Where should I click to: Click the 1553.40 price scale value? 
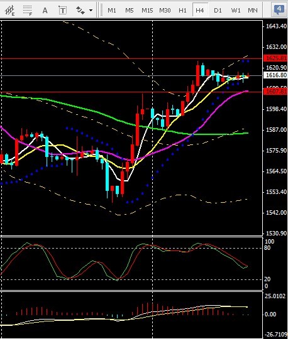point(276,192)
